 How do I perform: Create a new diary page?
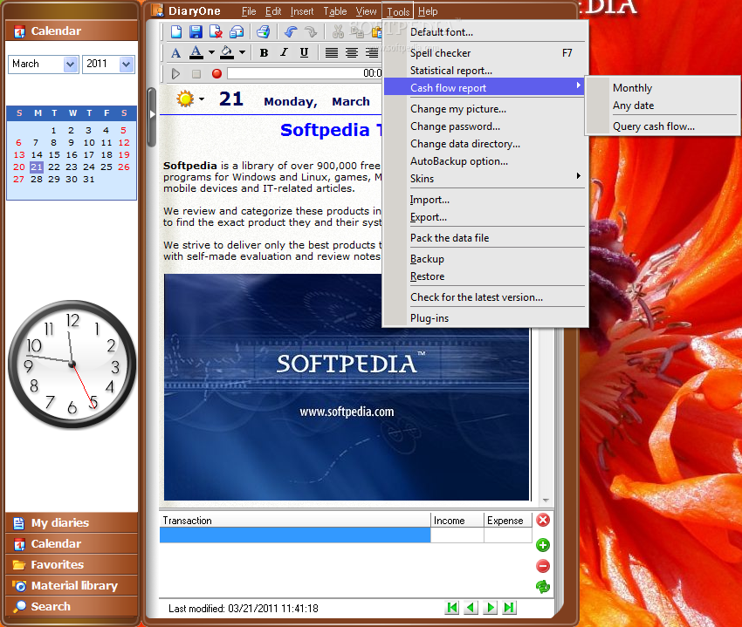point(176,31)
